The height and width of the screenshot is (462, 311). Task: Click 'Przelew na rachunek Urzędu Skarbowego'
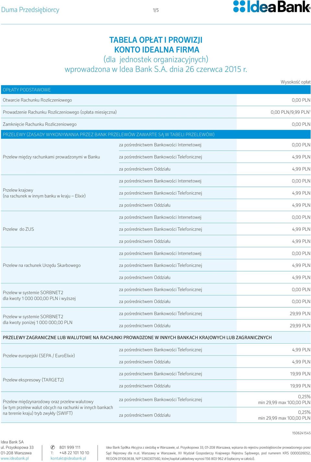point(42,266)
